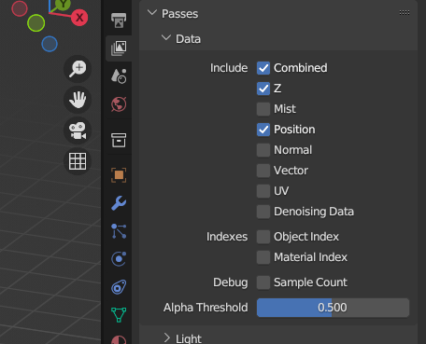The image size is (426, 344).
Task: Switch perspective/orthographic with the grid button
Action: 78,161
